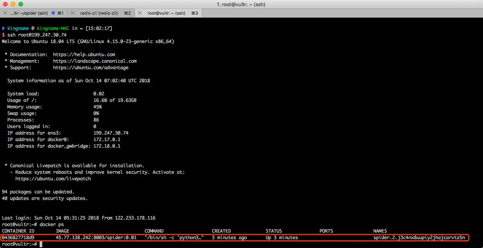Screen dimensions: 483x248
Task: Click the 'IMAGE' column header
Action: (62, 231)
